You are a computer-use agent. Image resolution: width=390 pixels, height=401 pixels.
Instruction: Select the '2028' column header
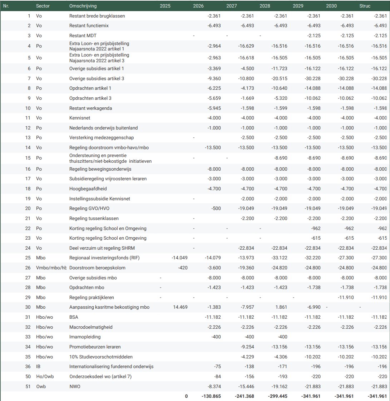[x=265, y=6]
